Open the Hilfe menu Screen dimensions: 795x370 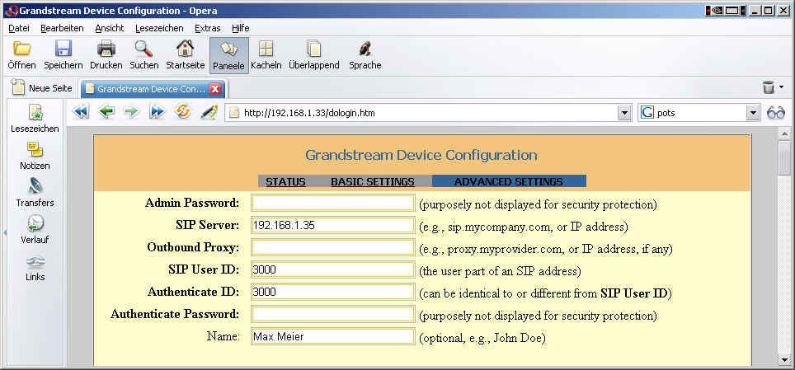pyautogui.click(x=240, y=28)
